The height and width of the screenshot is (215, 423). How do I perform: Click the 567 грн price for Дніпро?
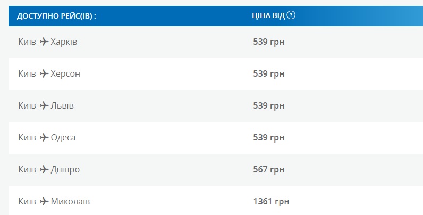tap(268, 169)
